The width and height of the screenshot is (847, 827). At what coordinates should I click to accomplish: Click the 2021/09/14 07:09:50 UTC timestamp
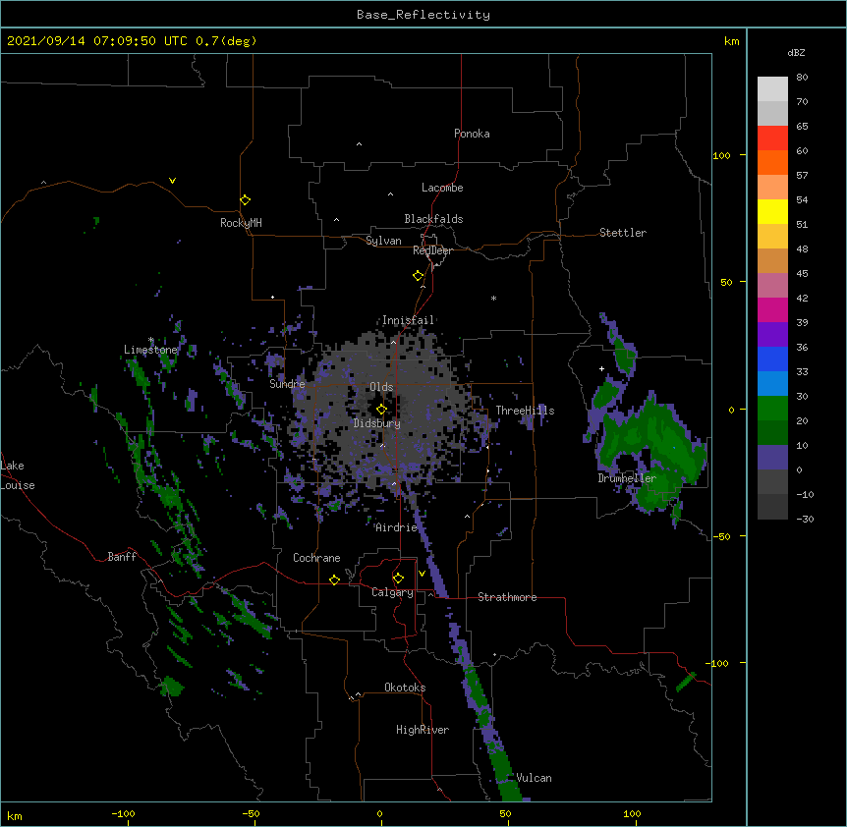tap(97, 41)
